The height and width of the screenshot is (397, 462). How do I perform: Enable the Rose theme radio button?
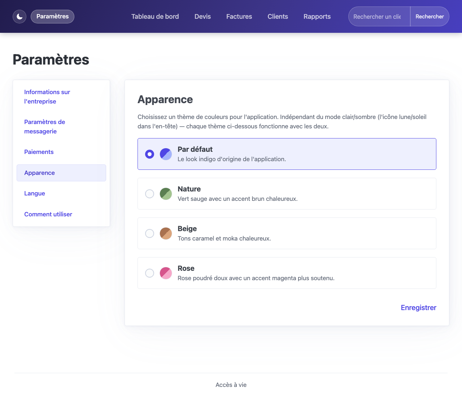pos(149,273)
